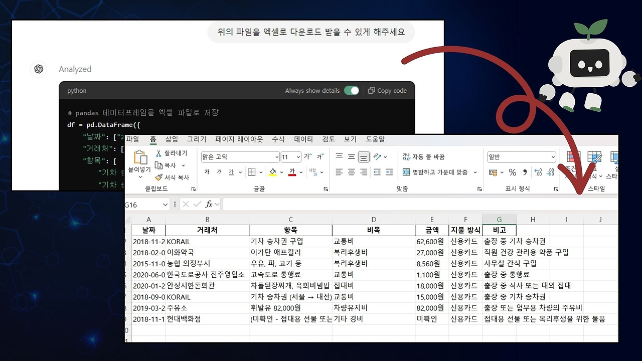Apply percent style with the % icon

click(x=512, y=172)
